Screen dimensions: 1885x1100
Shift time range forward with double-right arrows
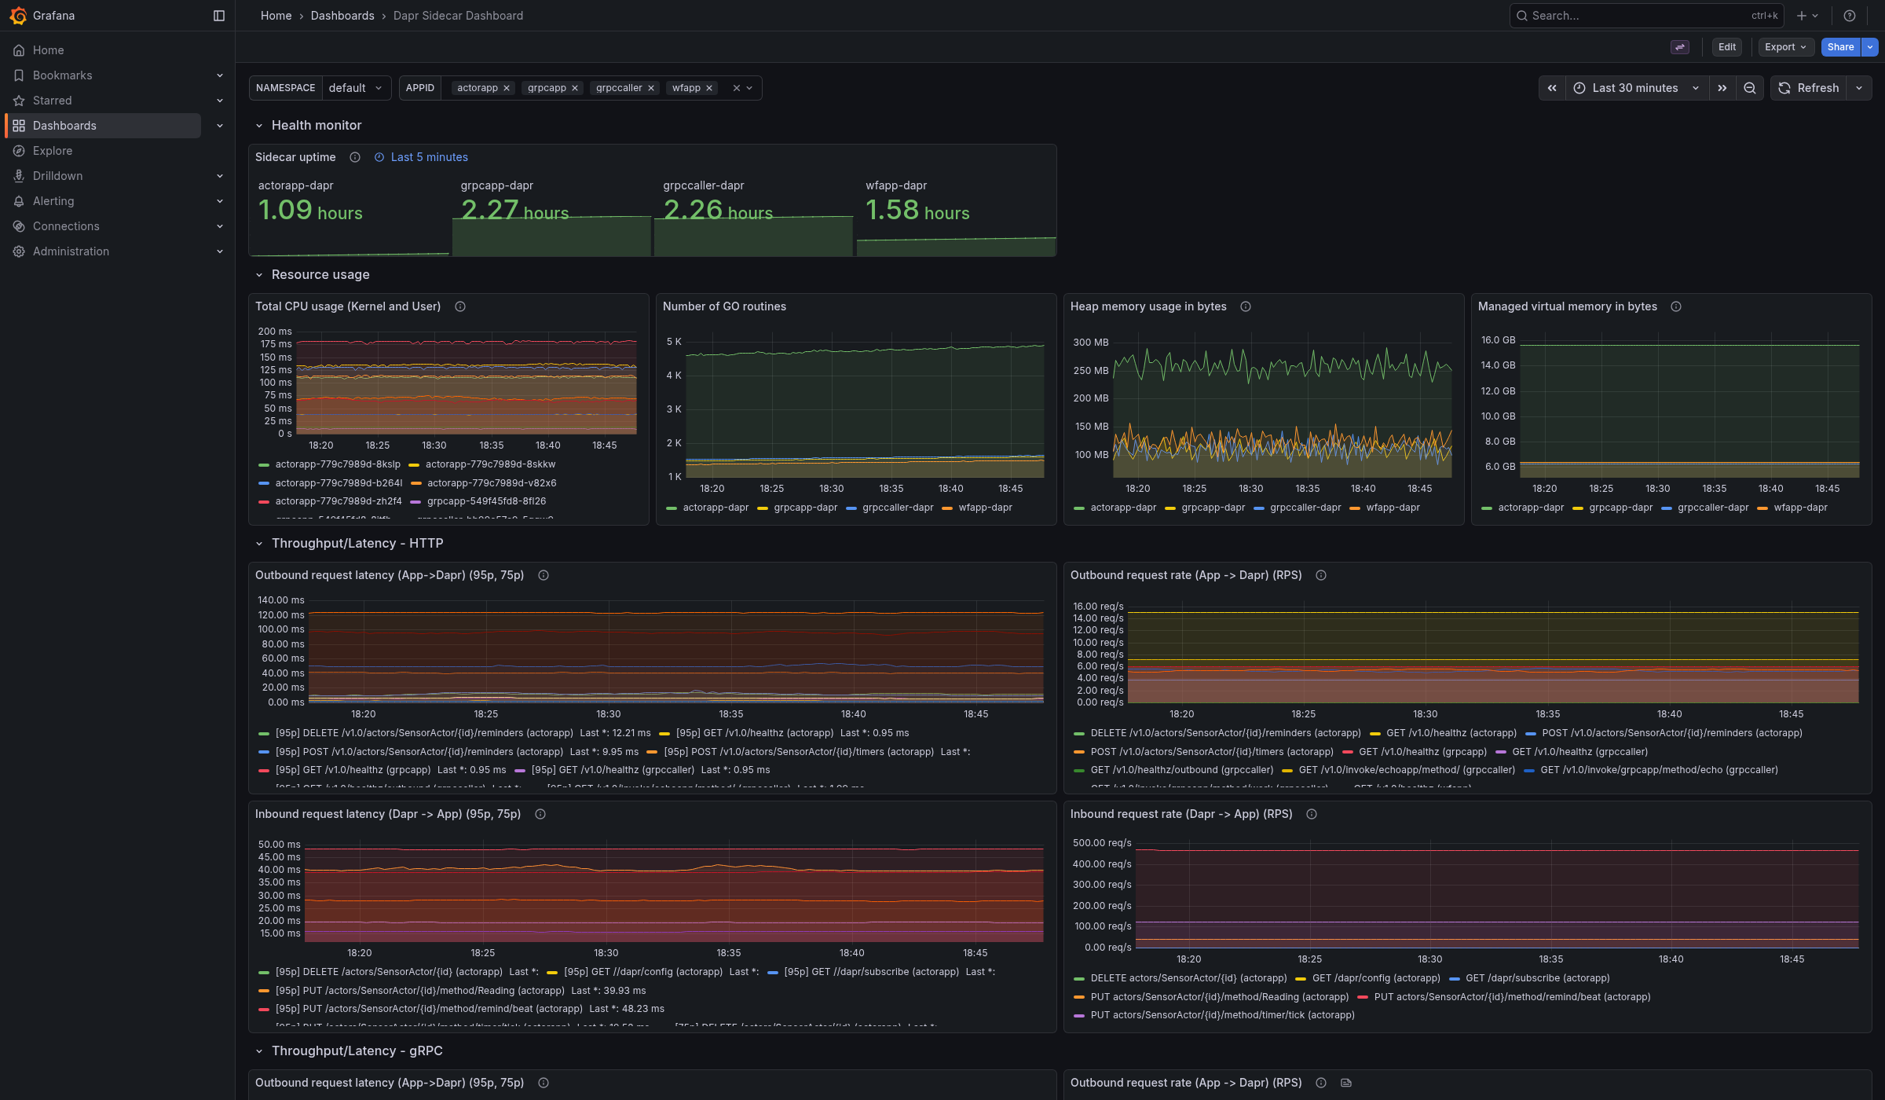[1722, 88]
